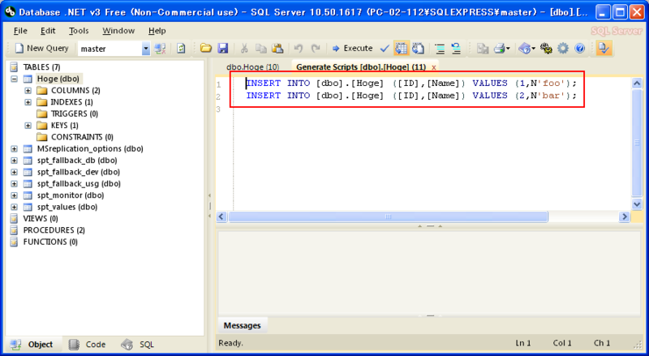Image resolution: width=649 pixels, height=356 pixels.
Task: Collapse the Hoge (dbo) table node
Action: [x=15, y=79]
